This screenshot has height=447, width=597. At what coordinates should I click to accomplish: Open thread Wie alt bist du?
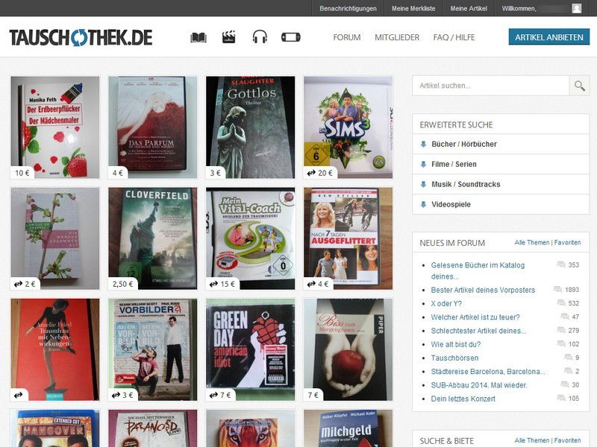(x=456, y=344)
